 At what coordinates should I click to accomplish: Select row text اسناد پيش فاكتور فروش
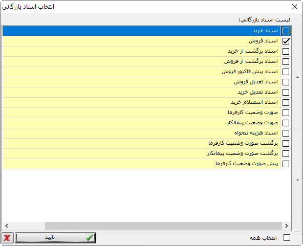coord(250,72)
